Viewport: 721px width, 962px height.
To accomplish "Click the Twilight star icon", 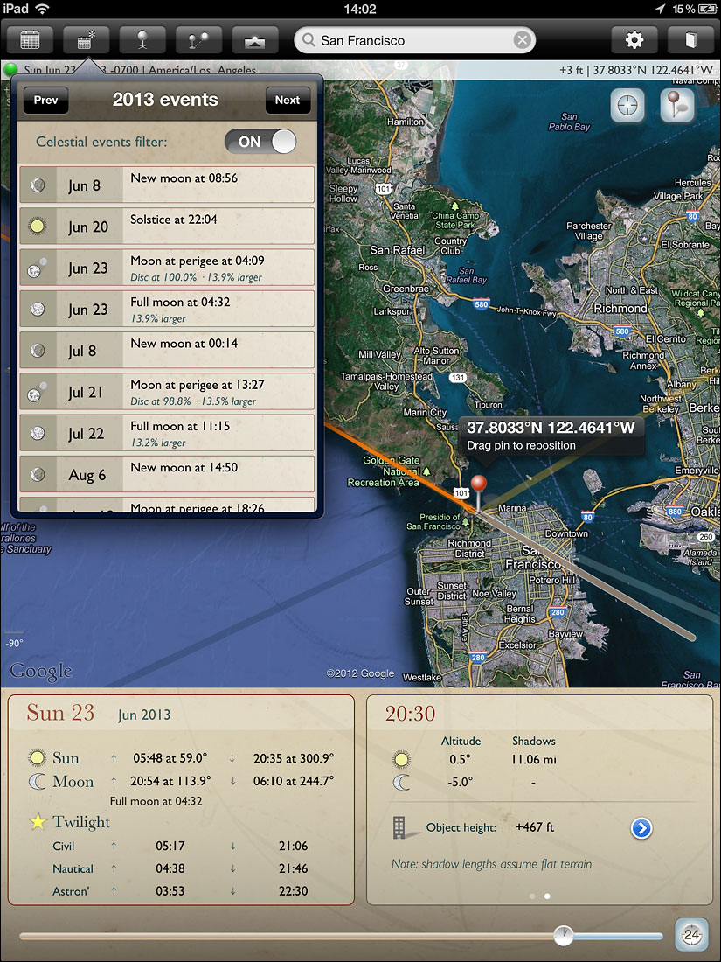I will (x=38, y=822).
